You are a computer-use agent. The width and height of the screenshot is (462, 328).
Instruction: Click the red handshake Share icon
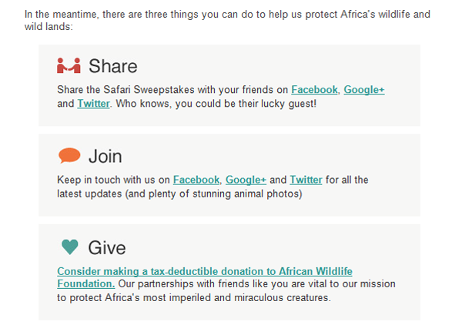tap(69, 65)
